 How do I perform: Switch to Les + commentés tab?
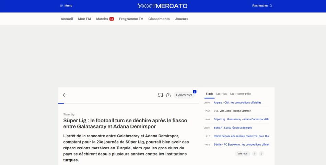click(x=240, y=94)
